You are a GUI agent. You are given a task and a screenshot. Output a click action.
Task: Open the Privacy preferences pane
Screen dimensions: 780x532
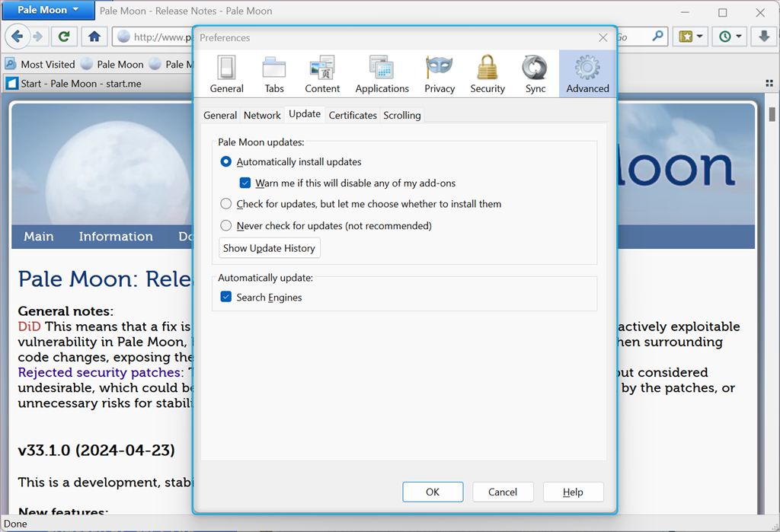tap(440, 74)
